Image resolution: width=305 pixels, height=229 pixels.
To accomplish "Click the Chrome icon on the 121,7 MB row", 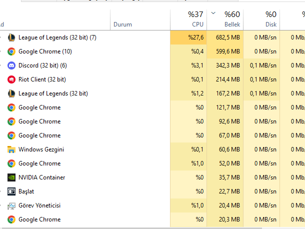I will (11, 107).
